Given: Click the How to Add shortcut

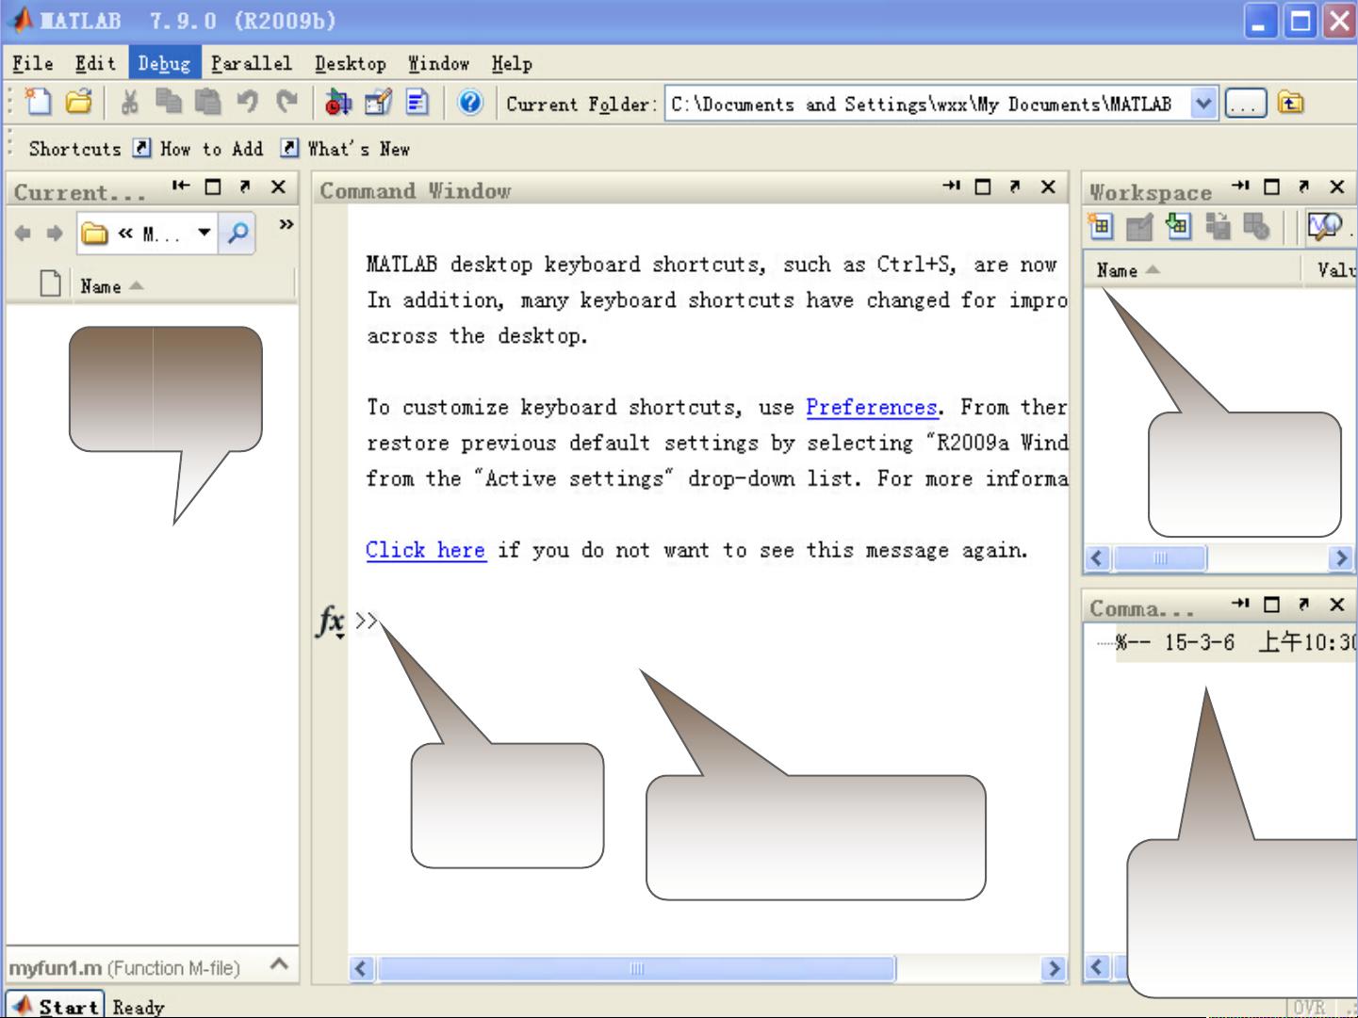Looking at the screenshot, I should coord(200,149).
